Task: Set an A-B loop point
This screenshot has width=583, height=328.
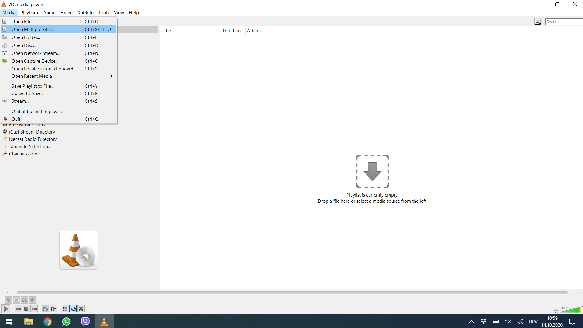Action: tap(24, 300)
